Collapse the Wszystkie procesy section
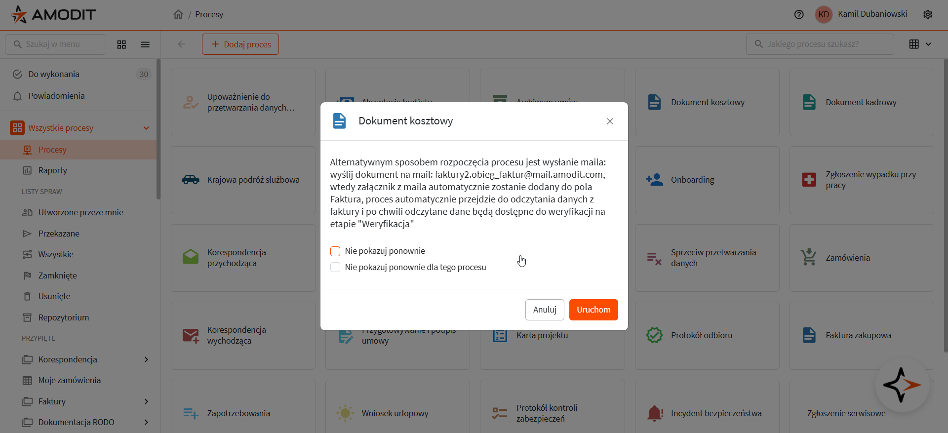Screen dimensions: 948x433 tap(146, 128)
